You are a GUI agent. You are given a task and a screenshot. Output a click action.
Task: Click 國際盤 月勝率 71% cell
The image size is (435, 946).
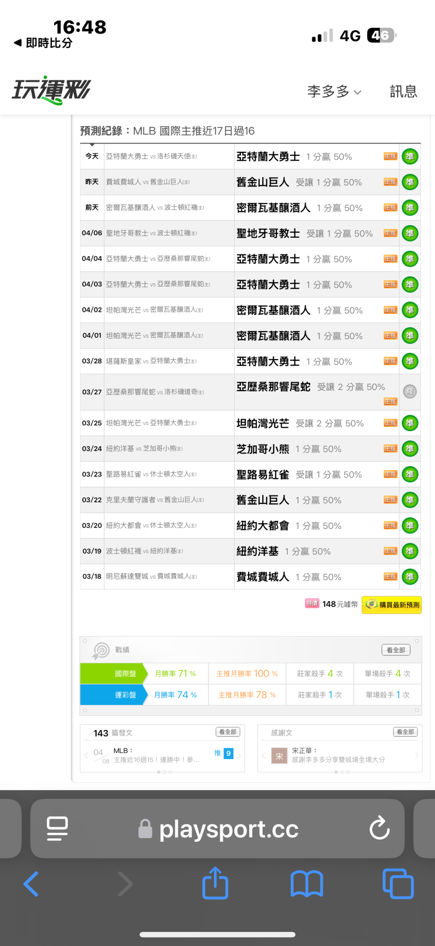(176, 674)
